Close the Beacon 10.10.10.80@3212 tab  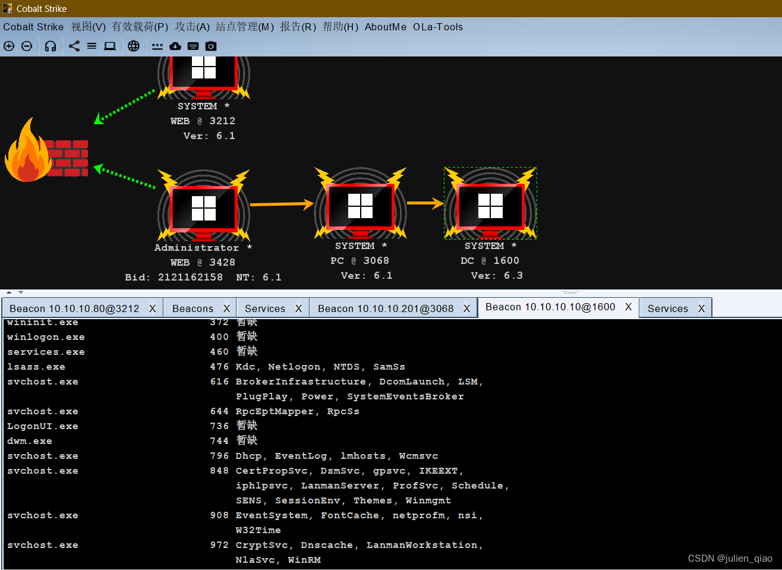[153, 308]
